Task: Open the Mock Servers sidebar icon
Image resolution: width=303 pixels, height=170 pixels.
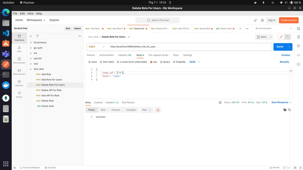Action: pyautogui.click(x=19, y=72)
